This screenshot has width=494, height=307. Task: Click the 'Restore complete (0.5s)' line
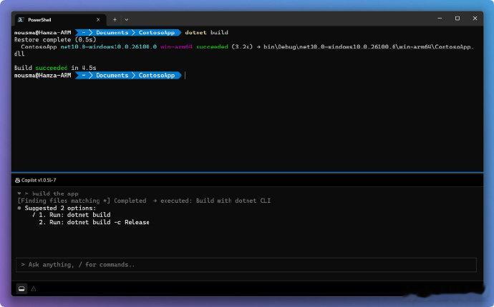coord(55,39)
